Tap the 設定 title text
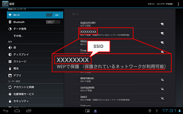This screenshot has height=114, width=183. coord(12,4)
